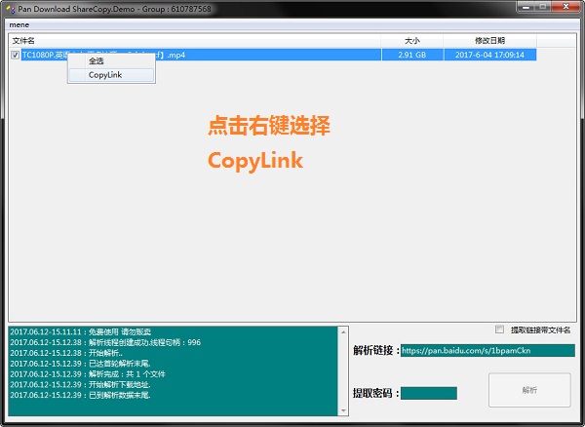Close the Pan Download window
Viewport: 585px width, 427px height.
[x=565, y=7]
